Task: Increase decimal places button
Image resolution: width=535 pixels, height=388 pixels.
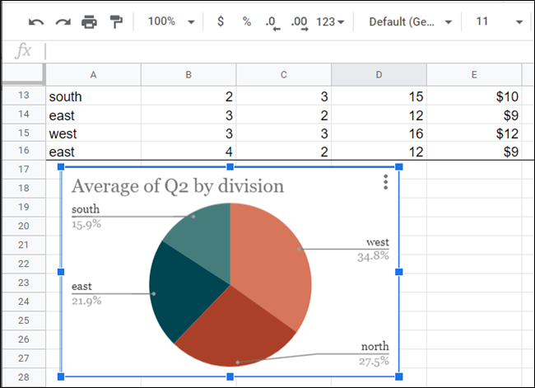Action: coord(300,23)
